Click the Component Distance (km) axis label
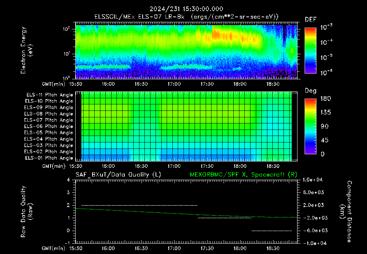This screenshot has height=254, width=367. [x=346, y=212]
